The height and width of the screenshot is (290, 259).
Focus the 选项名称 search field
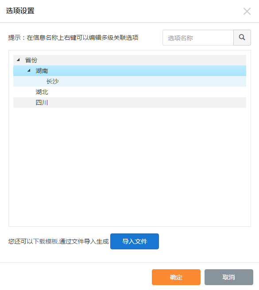[x=198, y=38]
